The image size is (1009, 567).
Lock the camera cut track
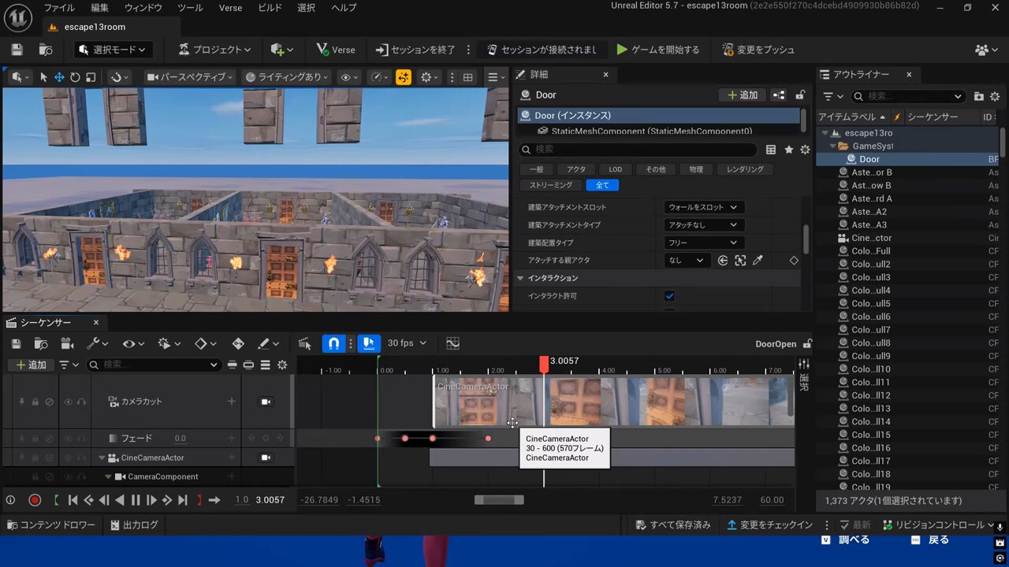click(35, 402)
